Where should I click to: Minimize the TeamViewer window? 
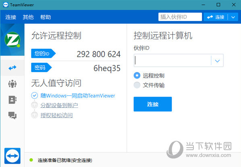203,5
